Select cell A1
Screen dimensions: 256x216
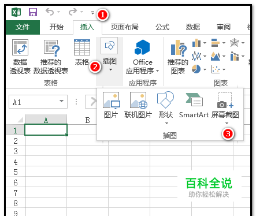46,130
